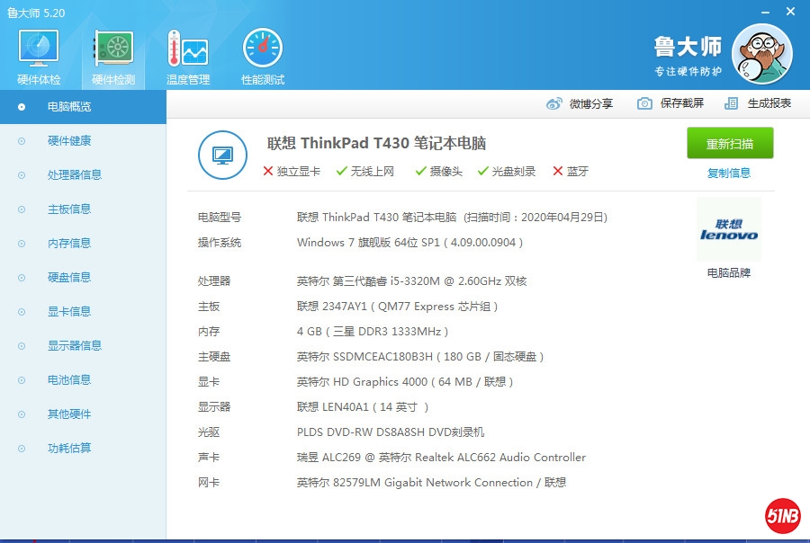Click the red 51NB badge logo
This screenshot has height=543, width=810.
[782, 515]
